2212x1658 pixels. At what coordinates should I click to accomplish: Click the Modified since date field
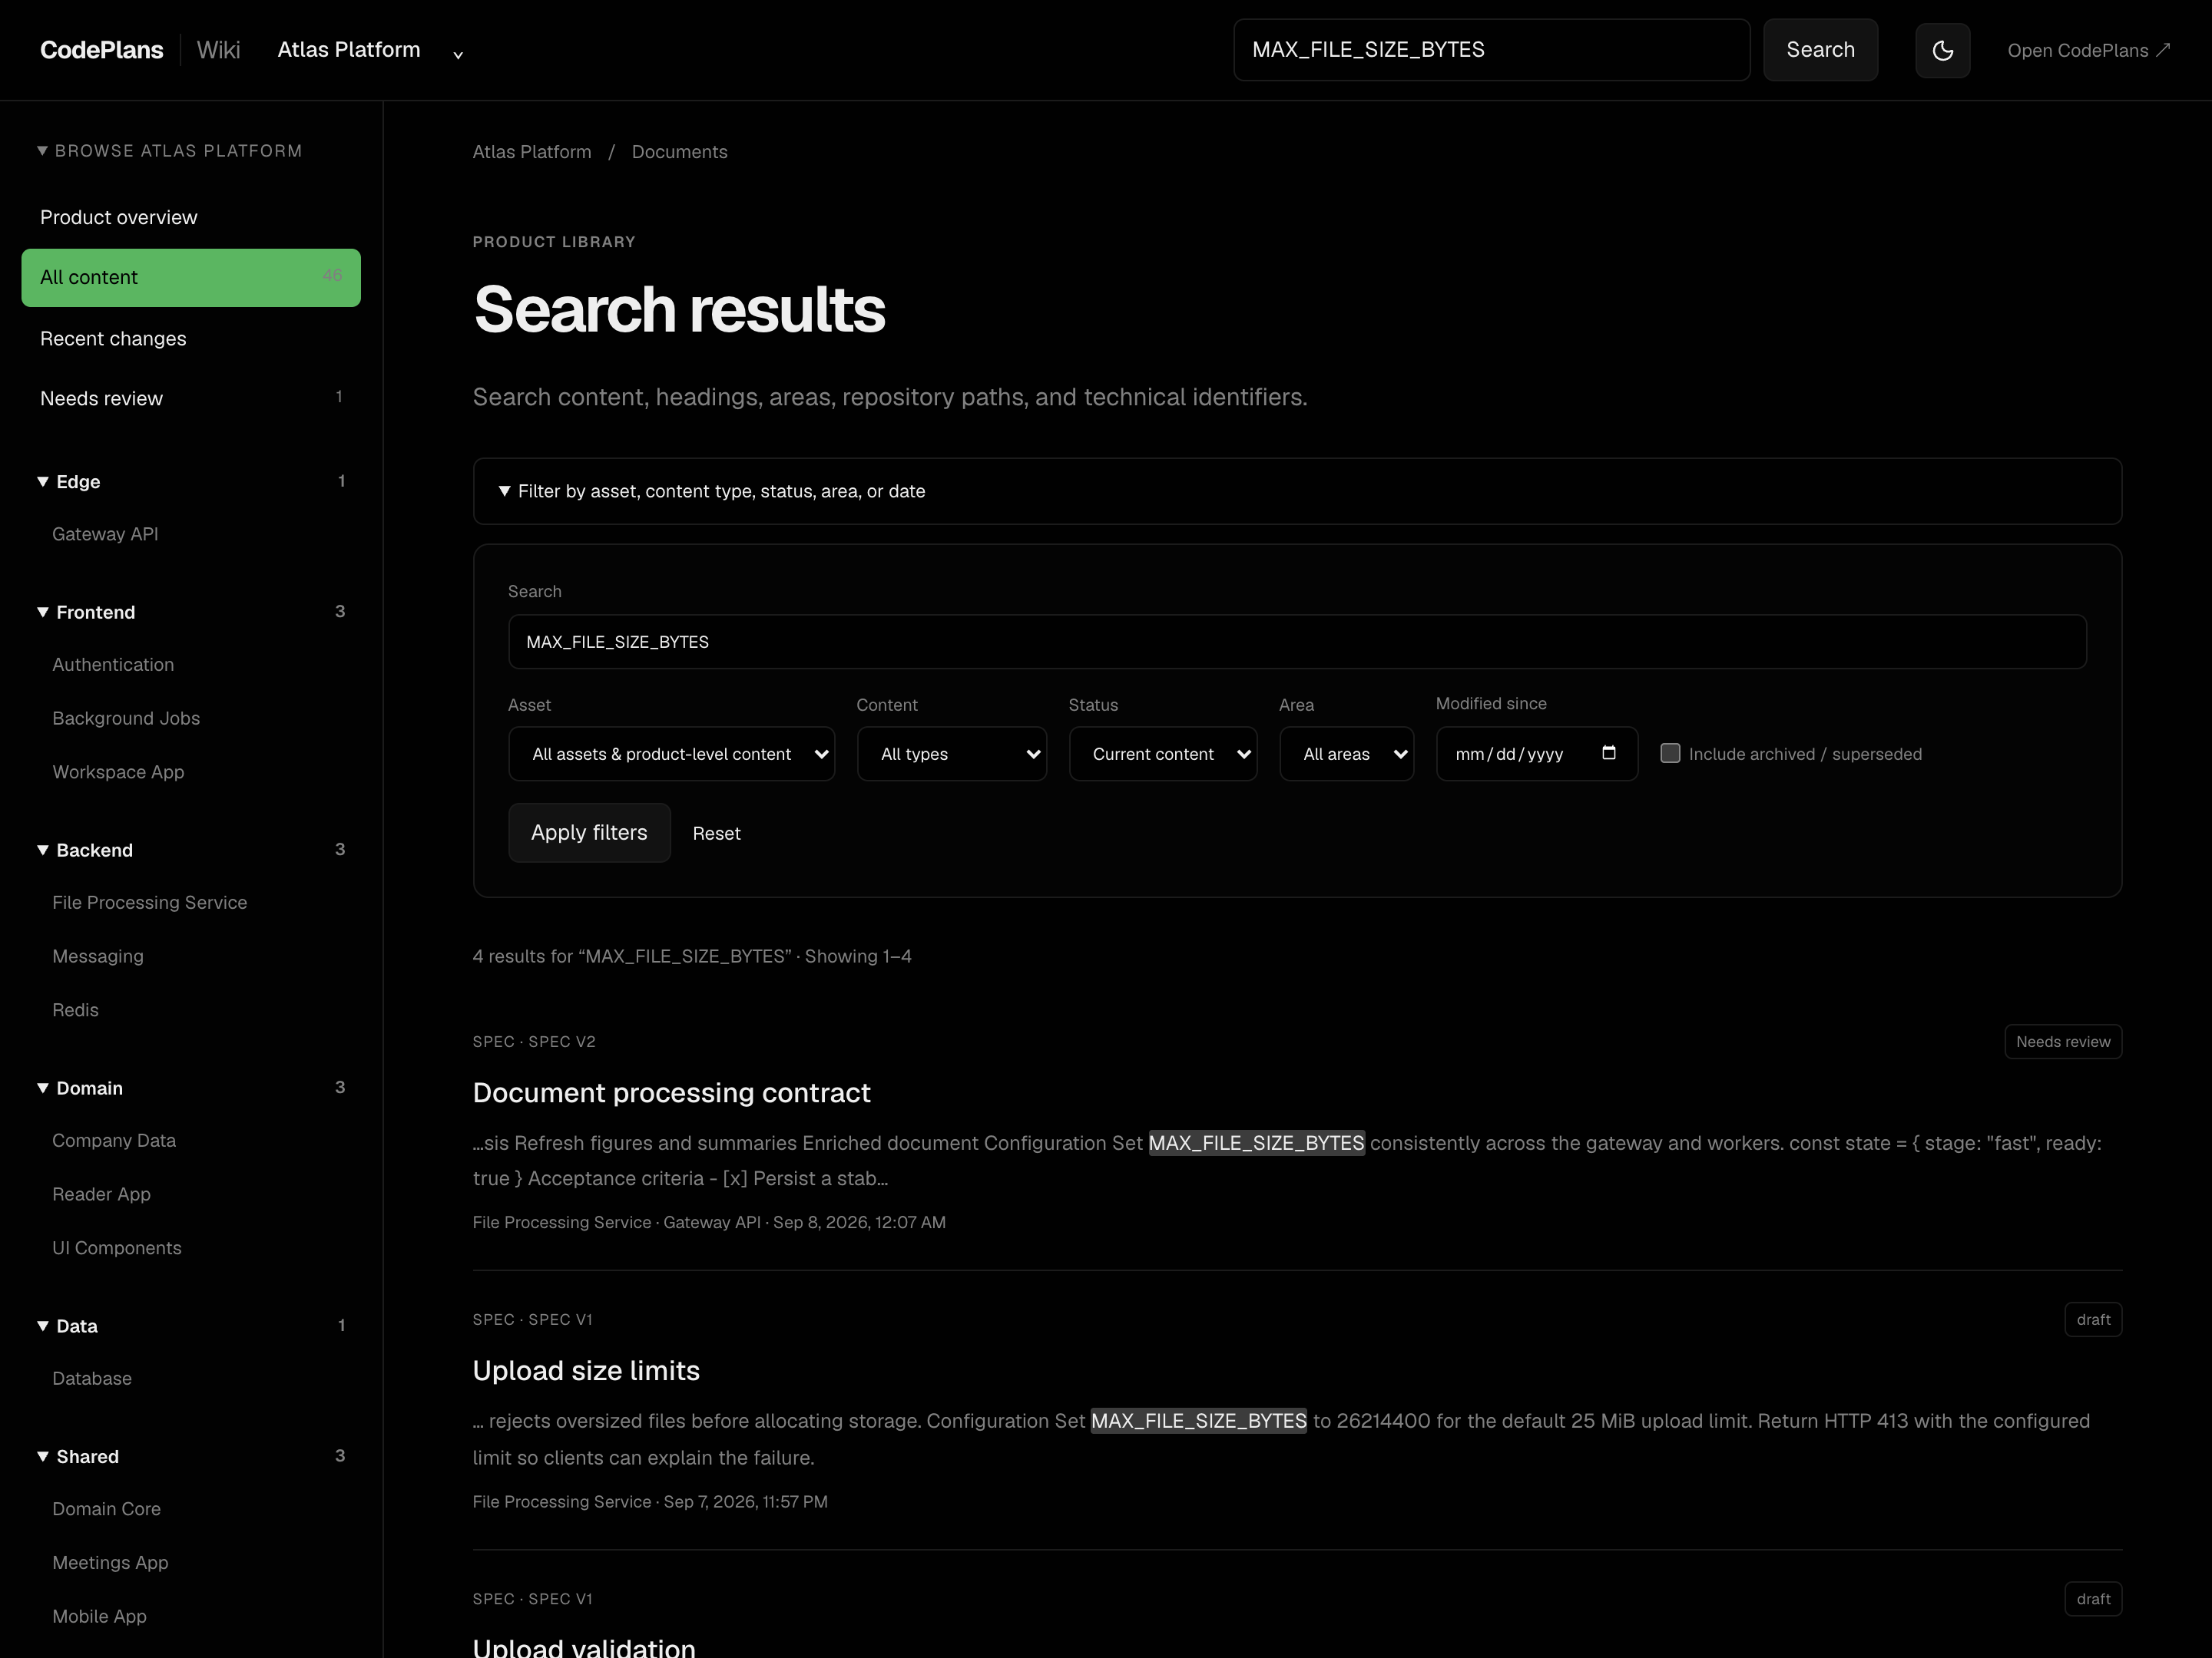1536,754
